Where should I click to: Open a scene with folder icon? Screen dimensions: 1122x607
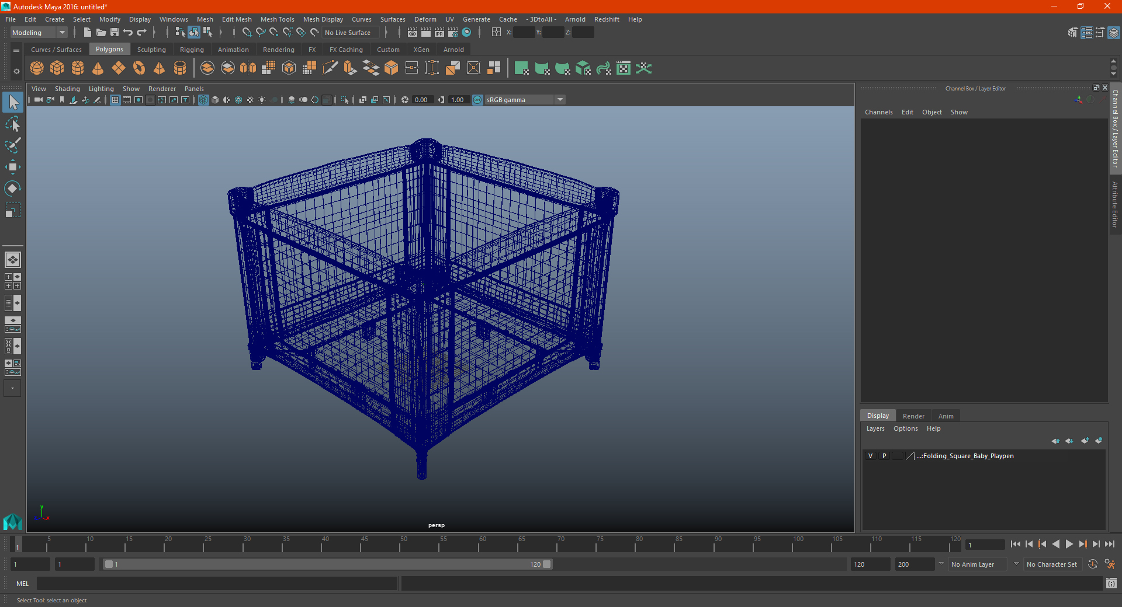pyautogui.click(x=101, y=32)
